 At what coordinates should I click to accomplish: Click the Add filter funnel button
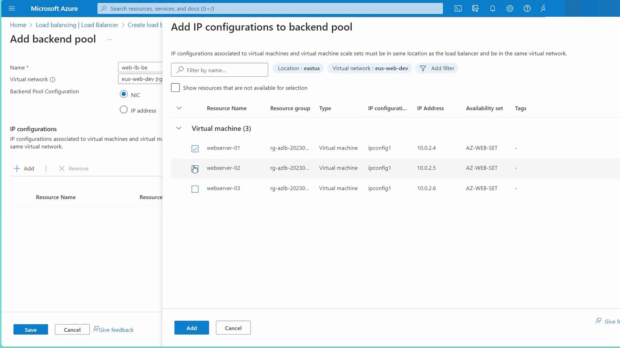tap(437, 68)
